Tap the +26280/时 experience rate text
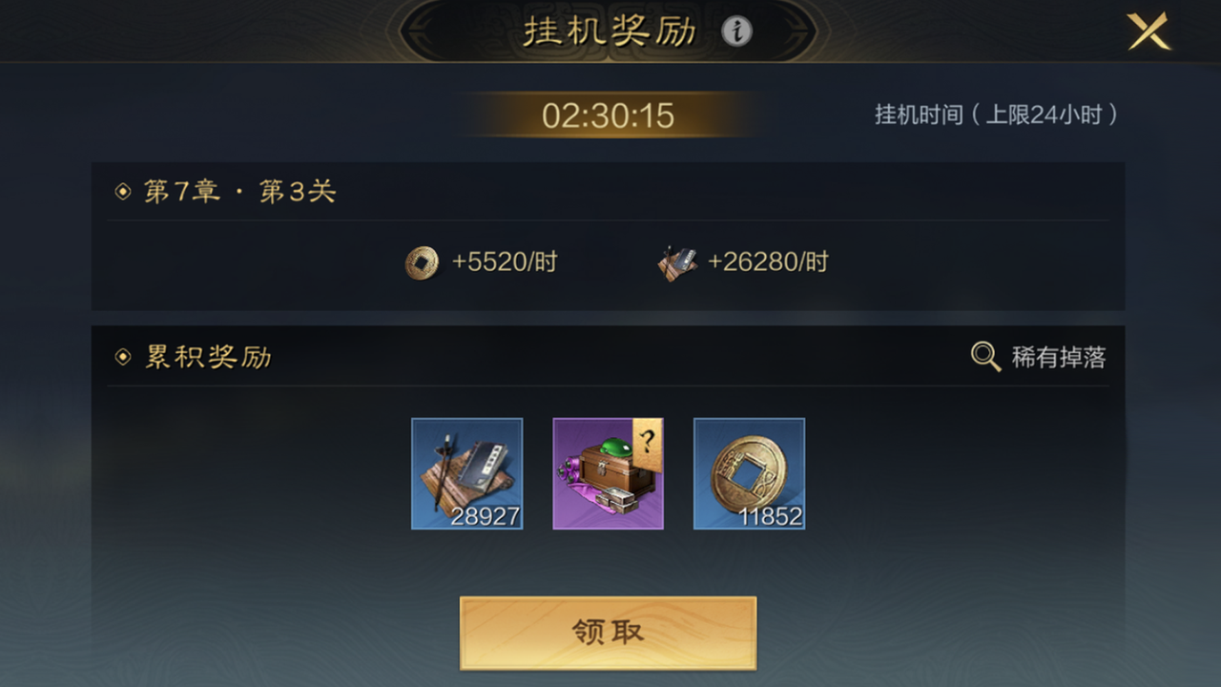The height and width of the screenshot is (687, 1221). coord(768,262)
